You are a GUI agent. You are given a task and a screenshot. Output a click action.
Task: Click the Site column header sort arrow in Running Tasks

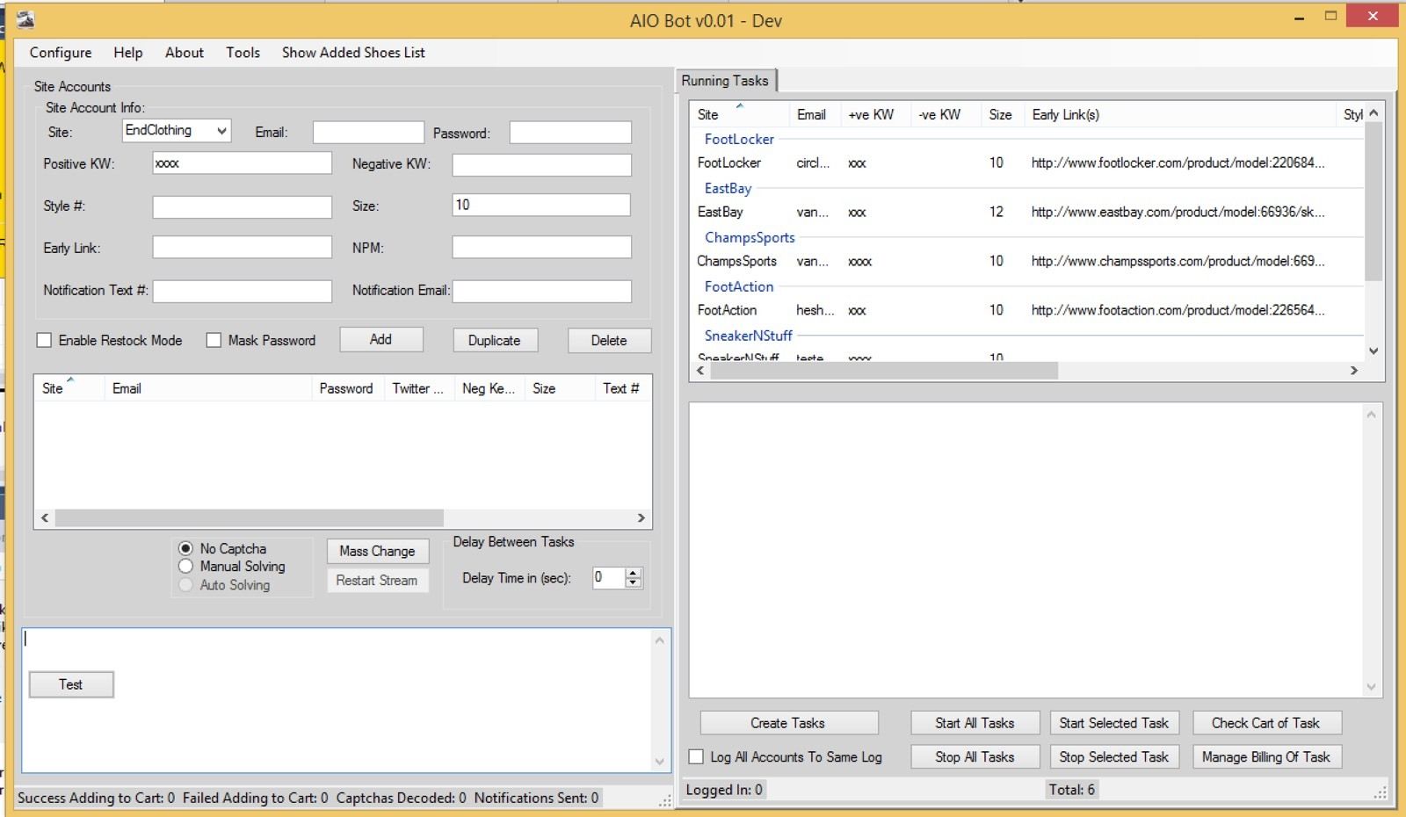coord(740,105)
